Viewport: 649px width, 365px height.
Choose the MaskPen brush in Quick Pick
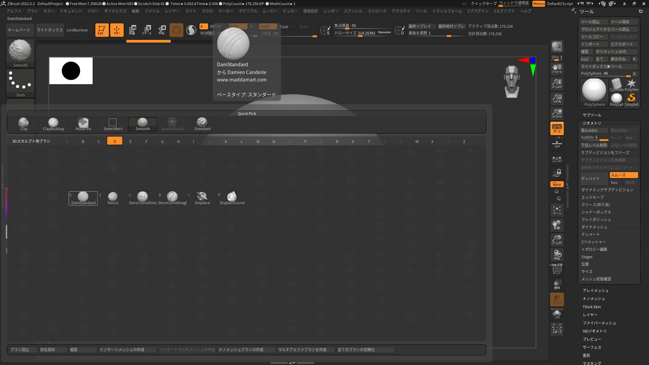[83, 124]
